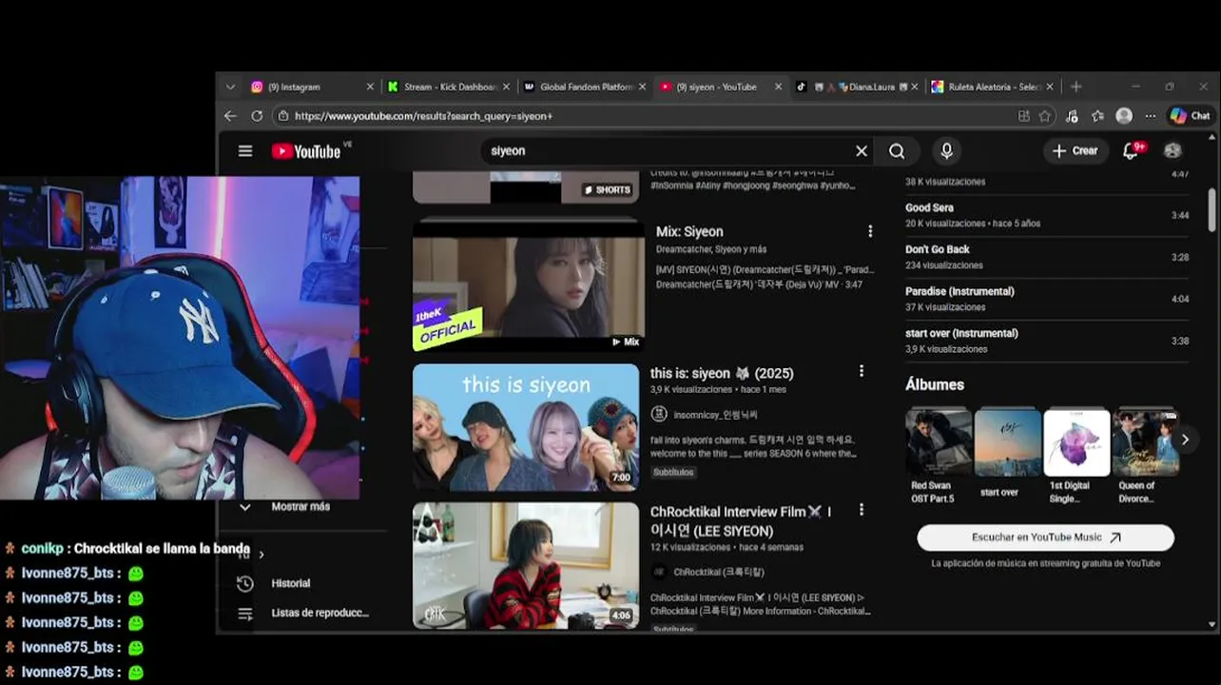Open the YouTube hamburger menu

pyautogui.click(x=245, y=151)
